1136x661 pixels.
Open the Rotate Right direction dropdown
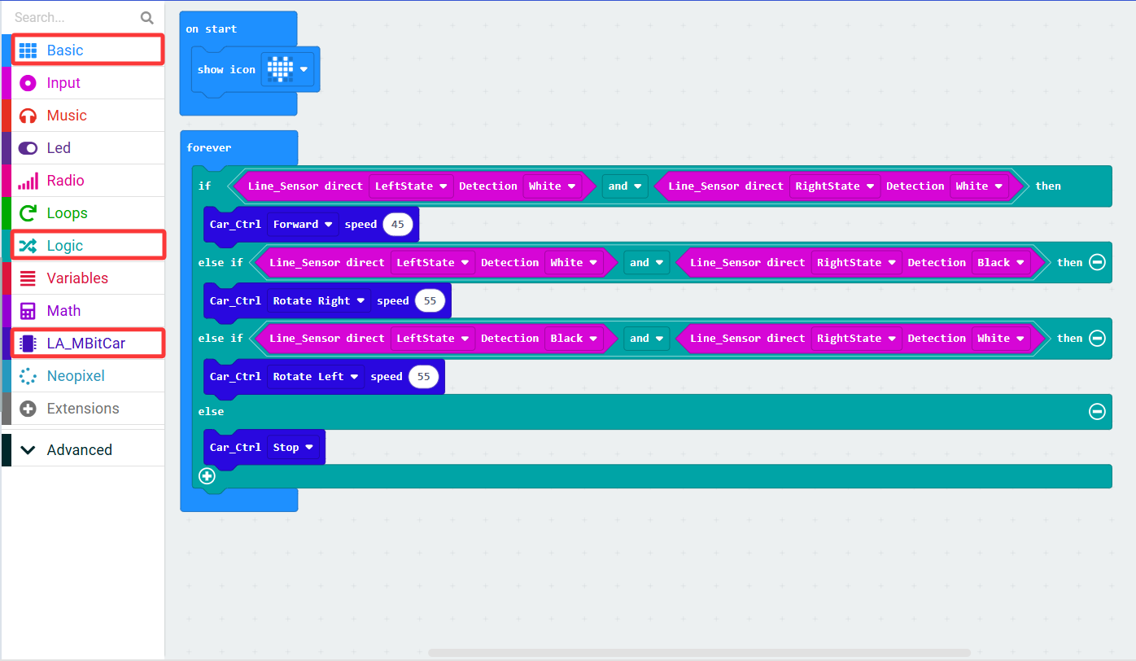319,300
